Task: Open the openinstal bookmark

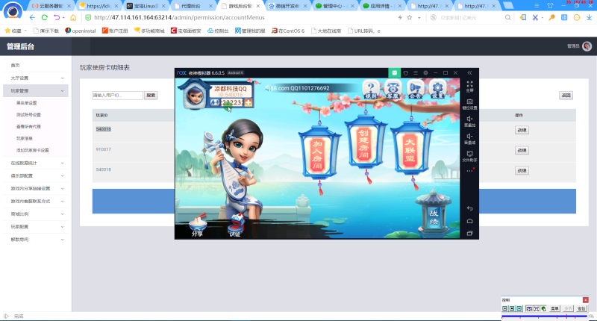Action: (81, 31)
